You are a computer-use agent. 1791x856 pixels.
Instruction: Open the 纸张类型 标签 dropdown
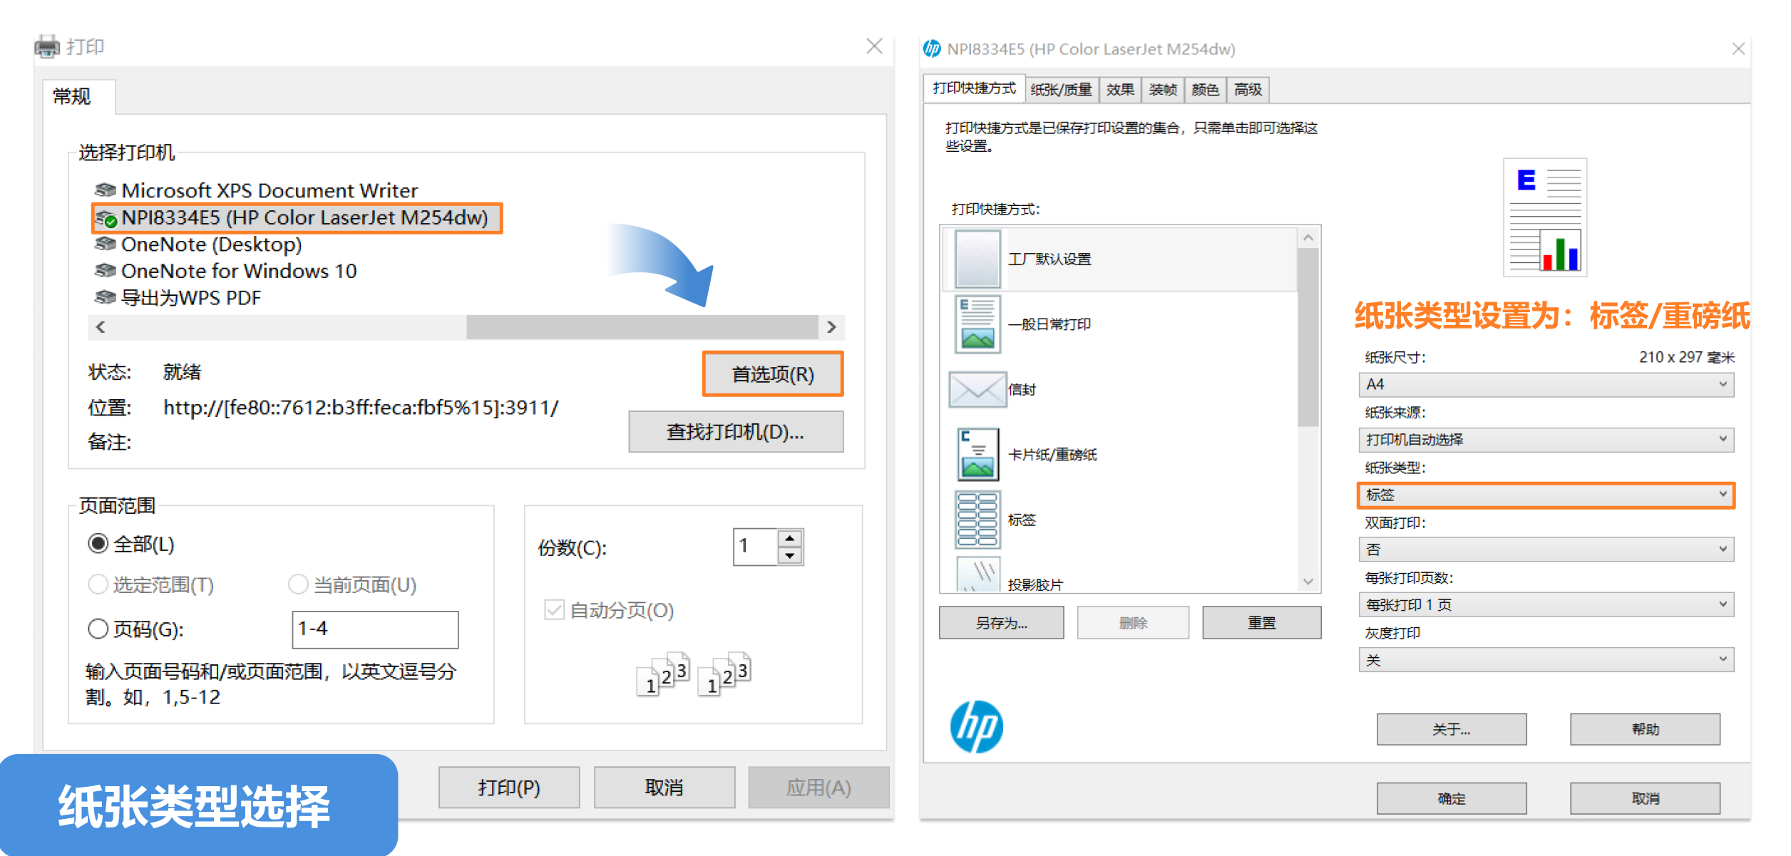(1546, 495)
